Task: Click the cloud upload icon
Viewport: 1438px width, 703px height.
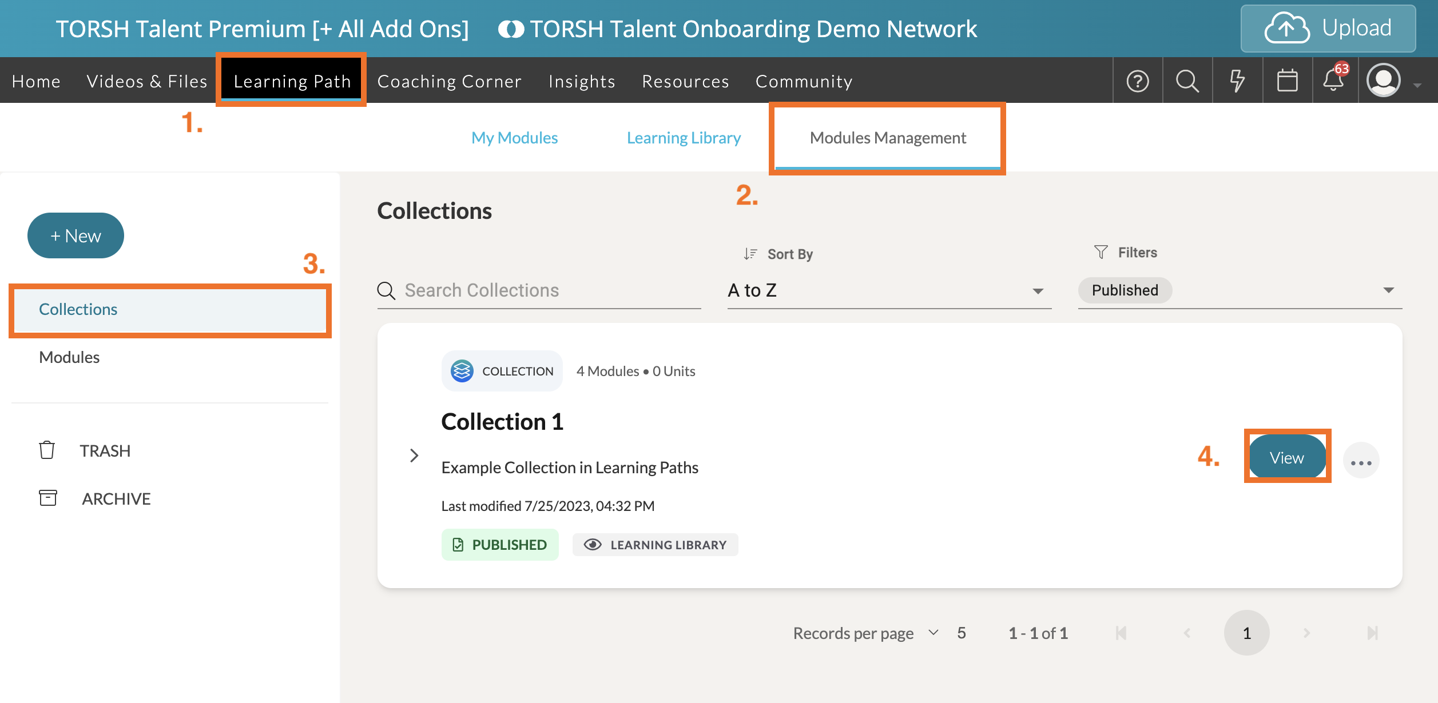Action: [1287, 27]
